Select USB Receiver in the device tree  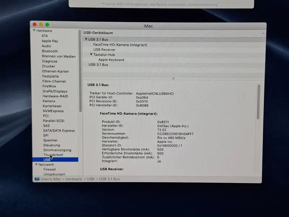104,50
